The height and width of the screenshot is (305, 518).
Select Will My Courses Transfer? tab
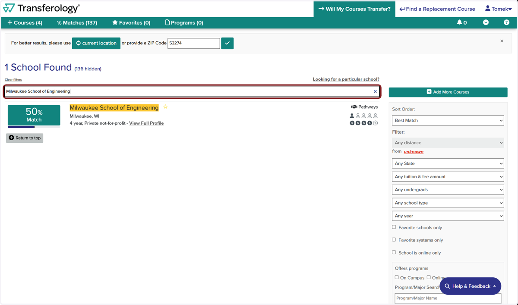354,9
